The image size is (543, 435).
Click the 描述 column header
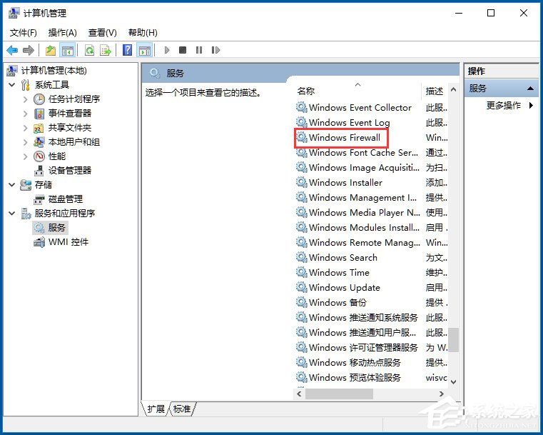(x=435, y=91)
